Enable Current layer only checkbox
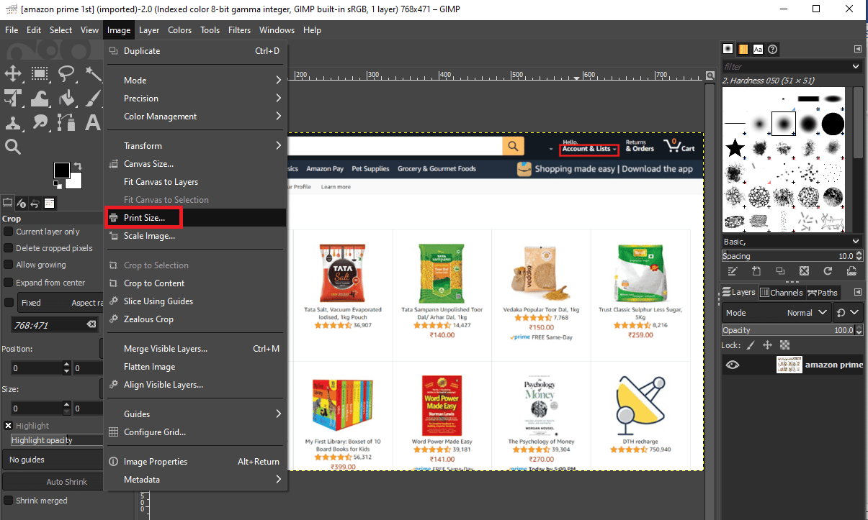Screen dimensions: 868x520 click(x=9, y=232)
